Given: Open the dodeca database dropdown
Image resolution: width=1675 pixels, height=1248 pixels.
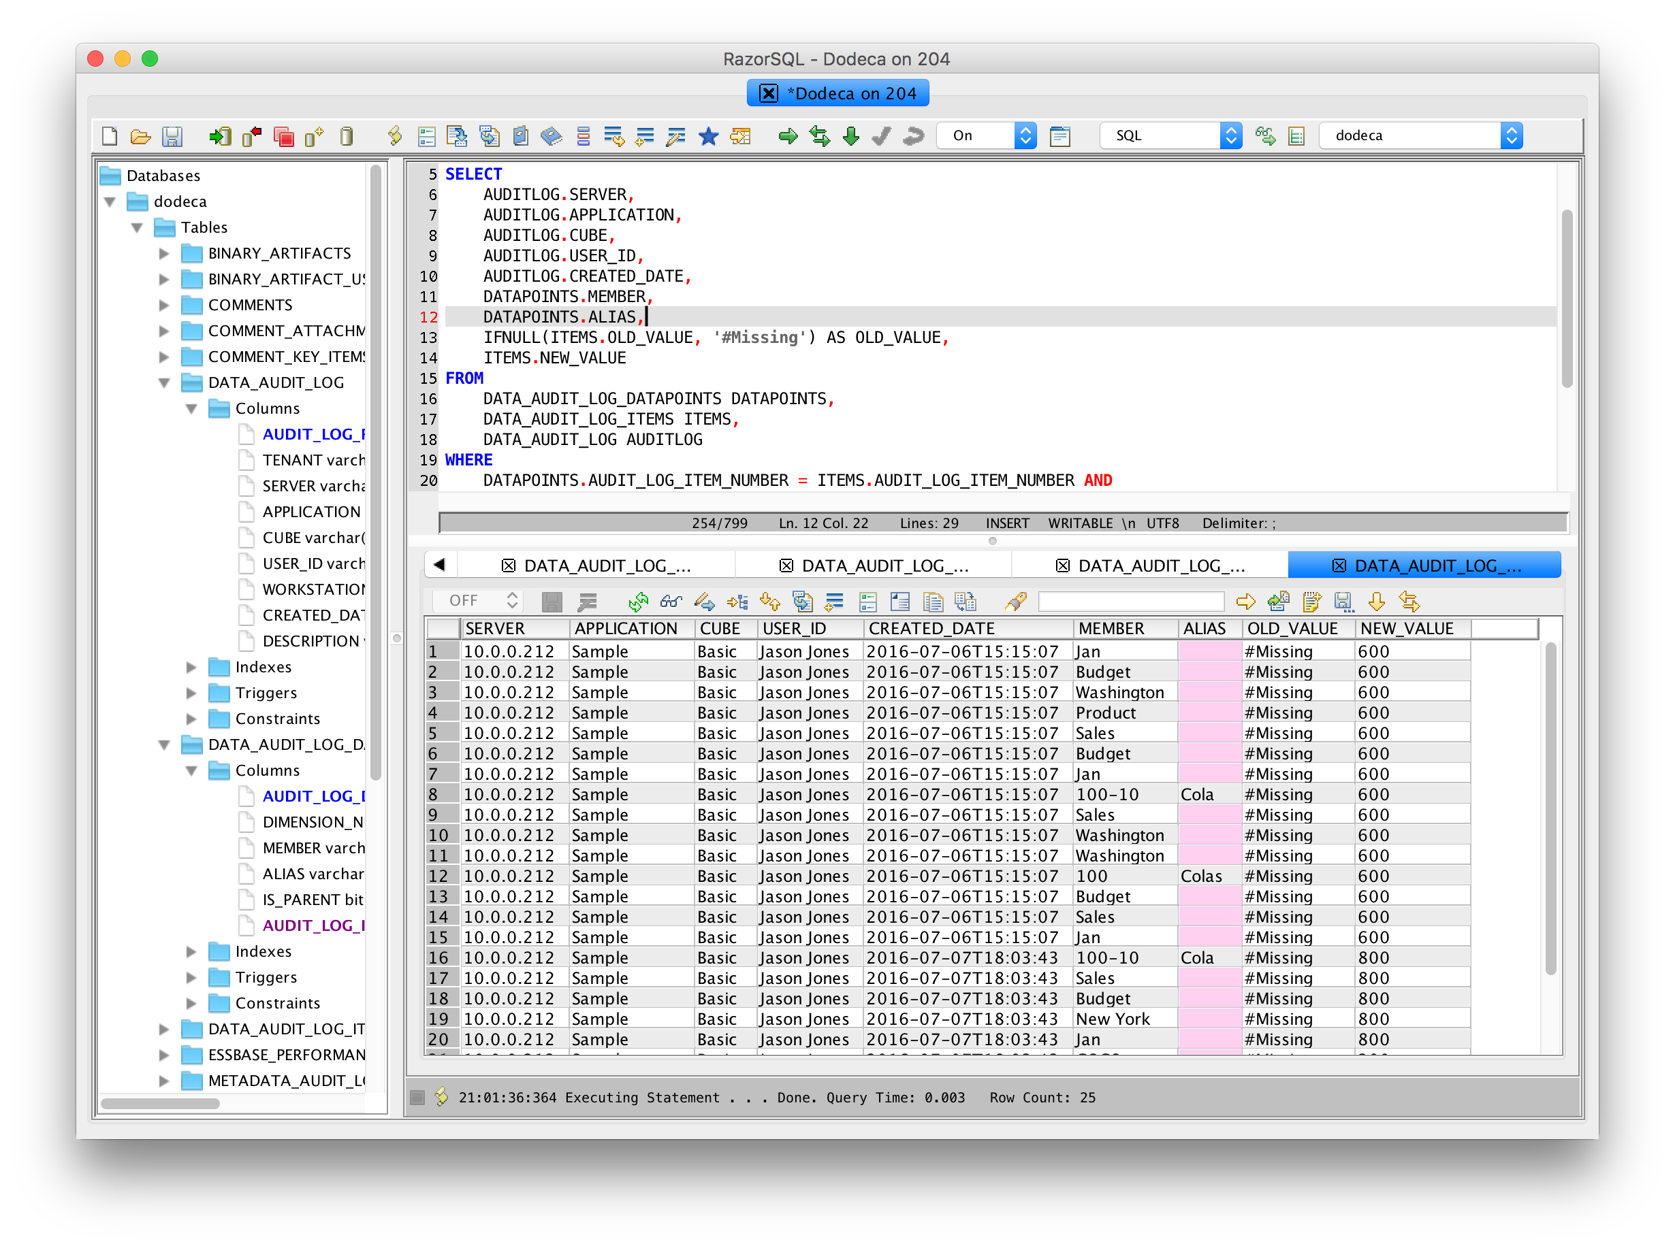Looking at the screenshot, I should point(1420,136).
